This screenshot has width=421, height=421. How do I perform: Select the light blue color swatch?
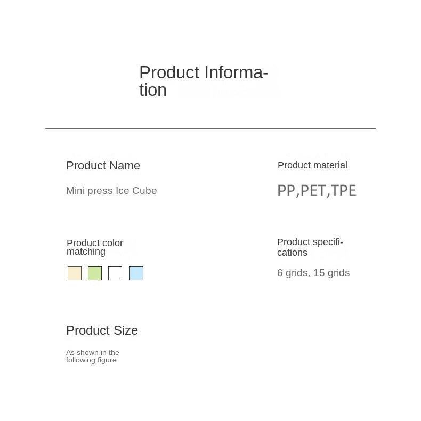coord(136,273)
